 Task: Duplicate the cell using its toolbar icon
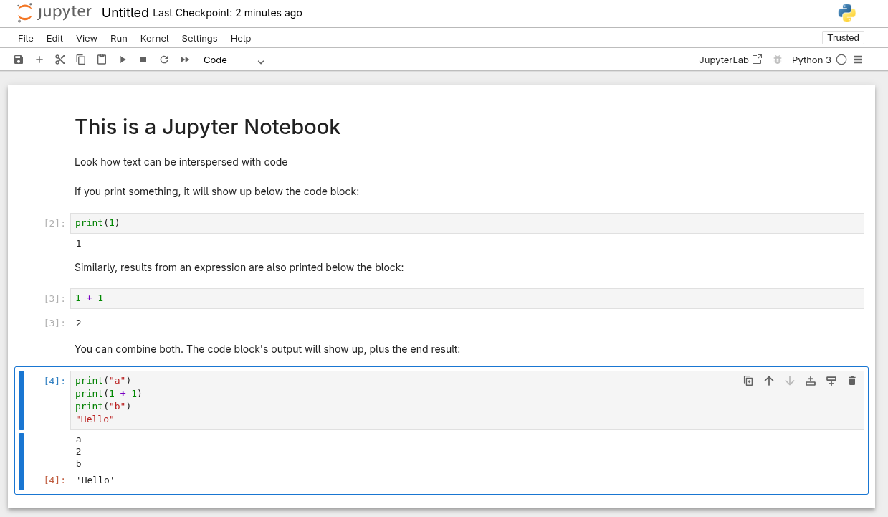(x=748, y=381)
